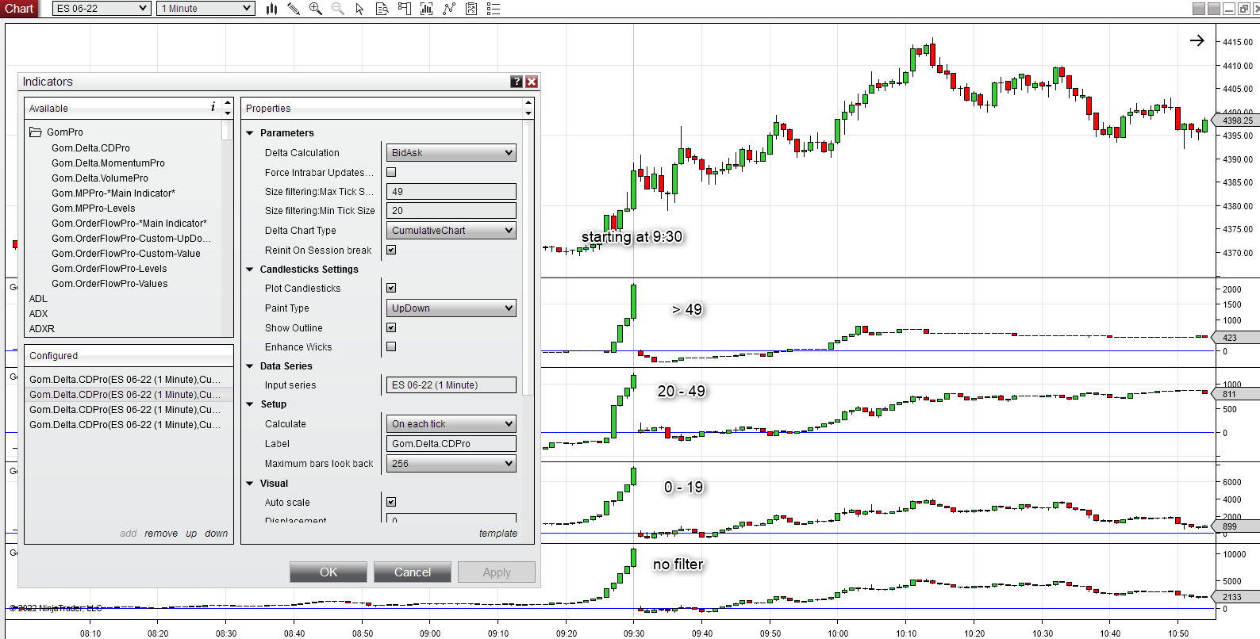Viewport: 1260px width, 639px height.
Task: Click OK button in Indicators dialog
Action: pyautogui.click(x=328, y=572)
